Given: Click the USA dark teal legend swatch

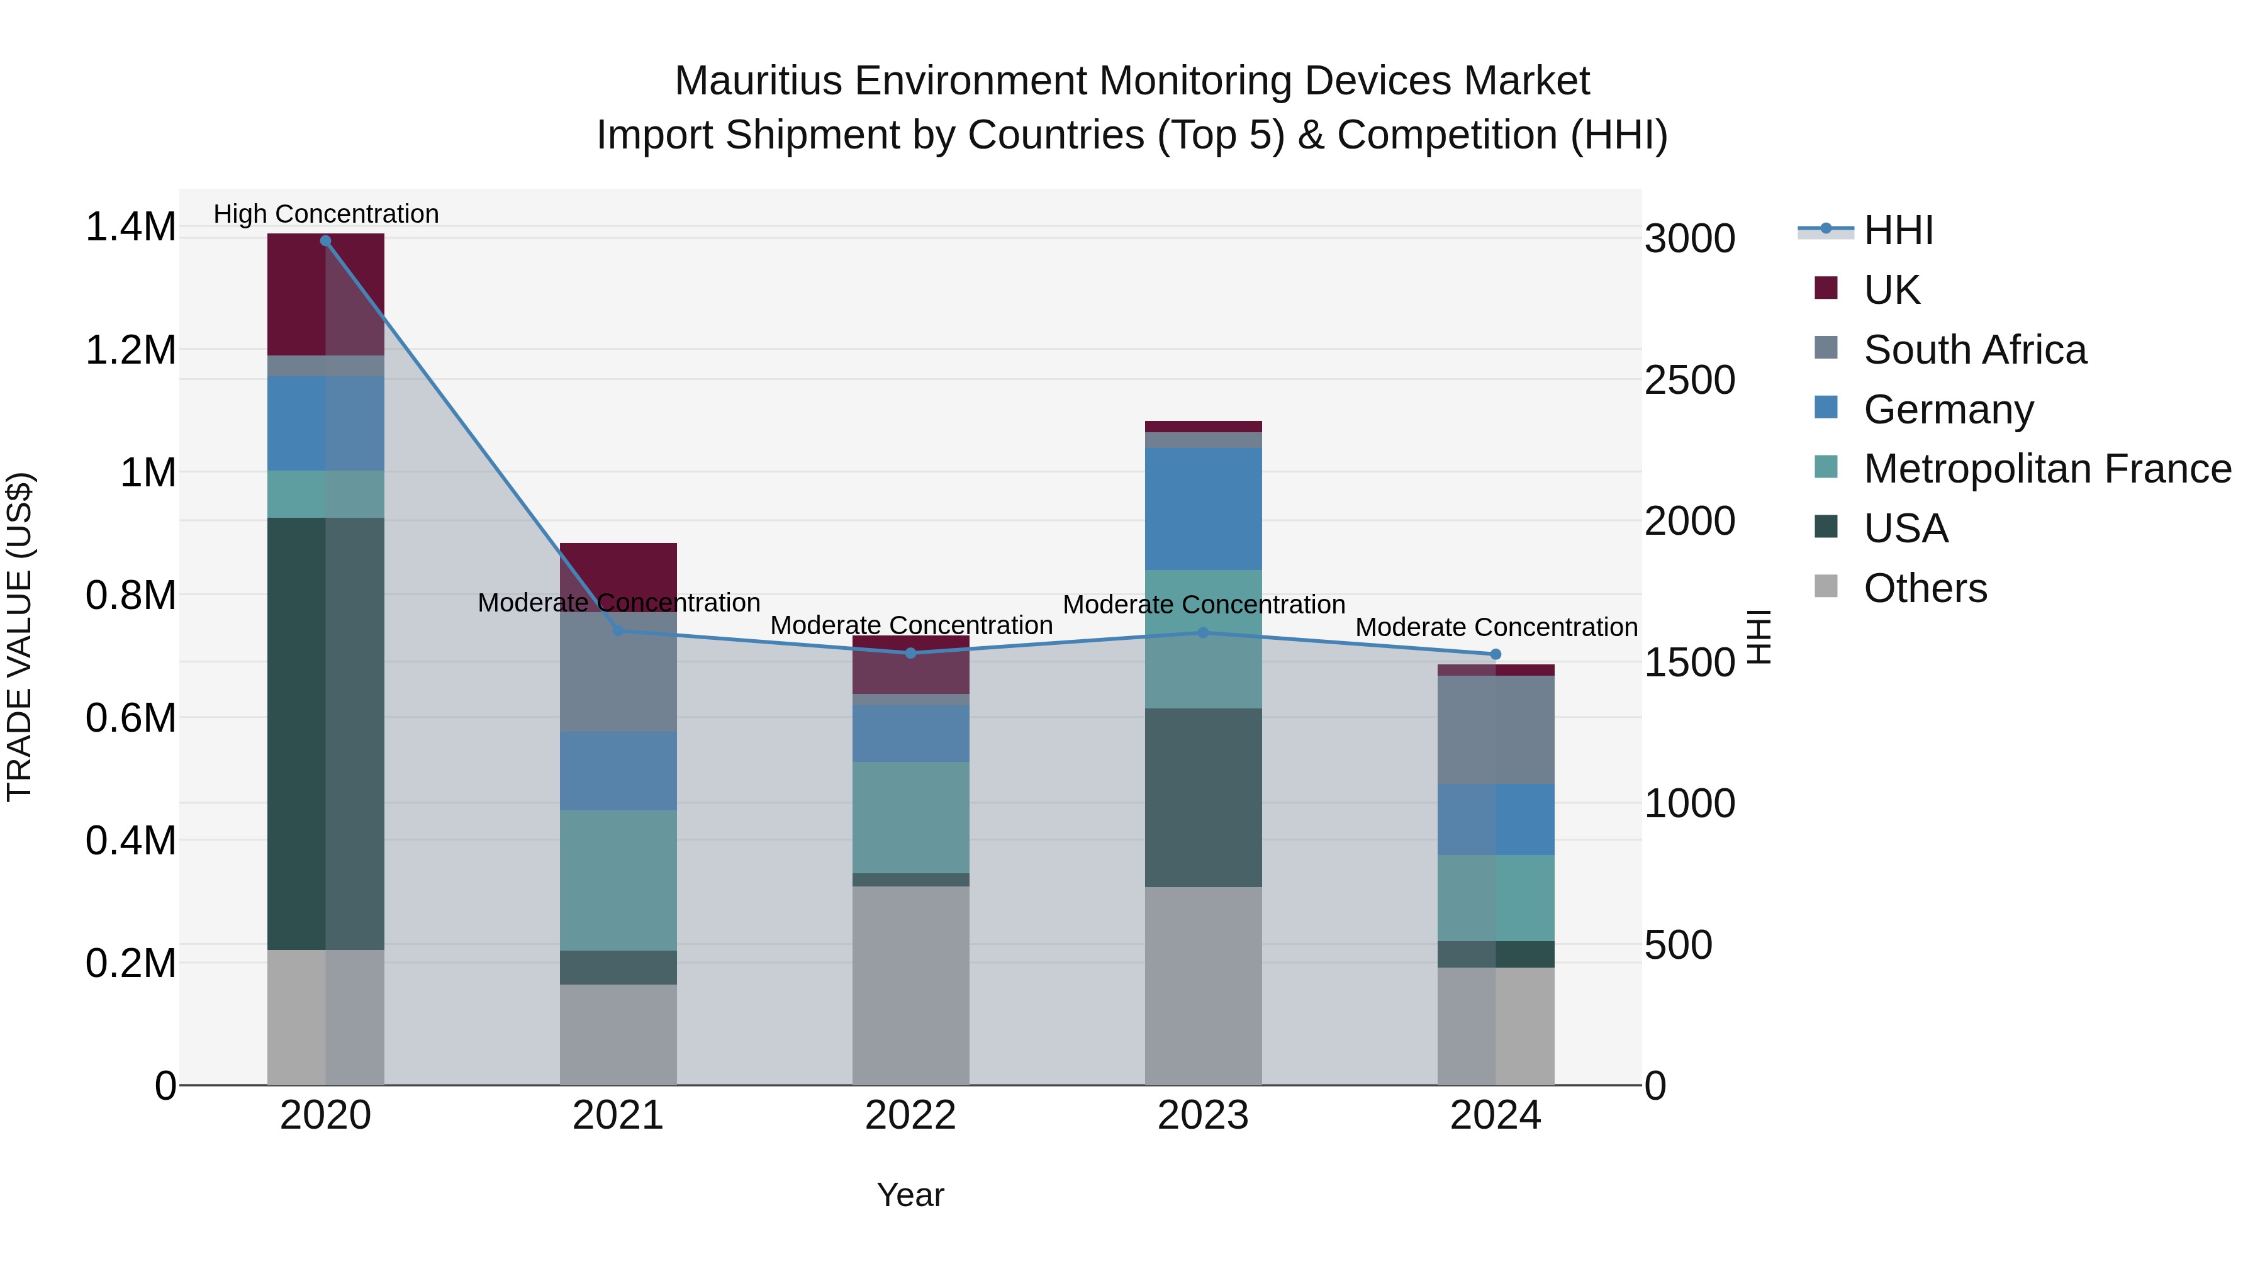Looking at the screenshot, I should [x=1826, y=527].
